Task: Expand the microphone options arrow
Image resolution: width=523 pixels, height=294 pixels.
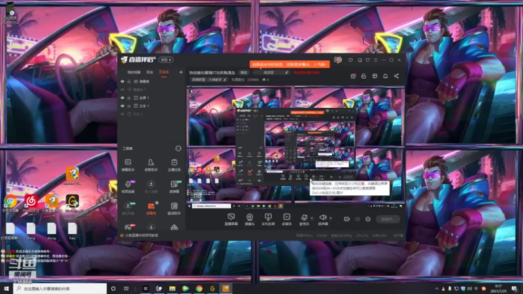Action: click(x=312, y=218)
